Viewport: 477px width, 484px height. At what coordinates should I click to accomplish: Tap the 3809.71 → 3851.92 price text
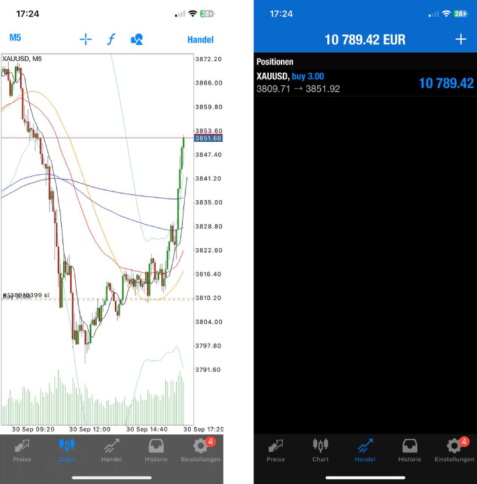coord(298,89)
